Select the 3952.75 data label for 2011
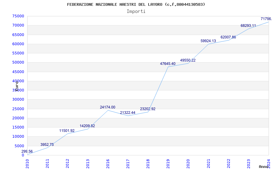272x170 pixels. click(47, 144)
